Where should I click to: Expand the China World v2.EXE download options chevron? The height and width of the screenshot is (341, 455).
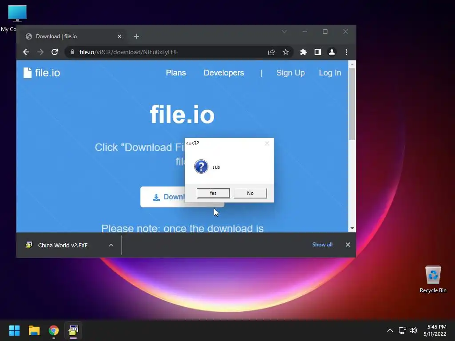pos(111,245)
